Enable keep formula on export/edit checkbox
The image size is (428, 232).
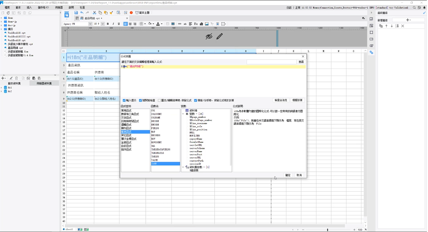[x=159, y=101]
